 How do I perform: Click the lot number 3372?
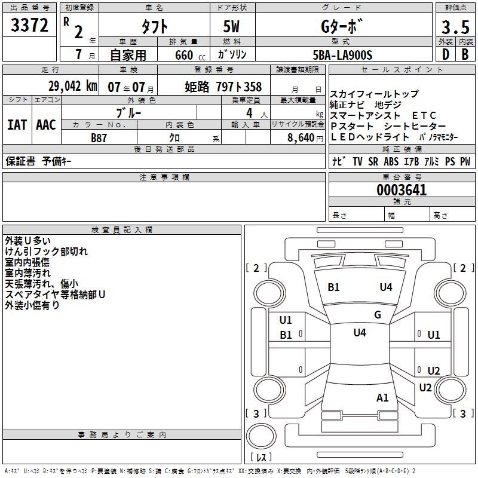tap(29, 25)
